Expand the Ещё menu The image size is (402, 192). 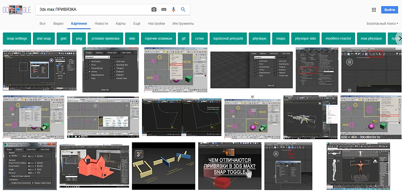(137, 23)
